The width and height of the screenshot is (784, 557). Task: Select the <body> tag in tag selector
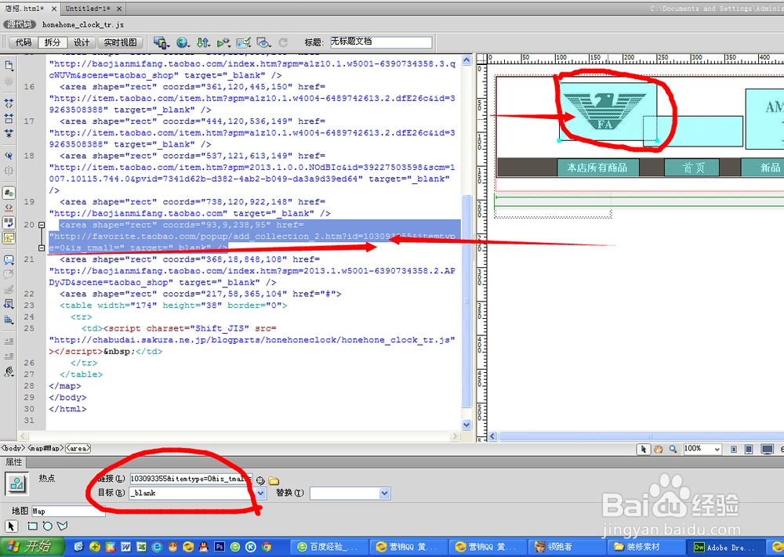(x=13, y=449)
